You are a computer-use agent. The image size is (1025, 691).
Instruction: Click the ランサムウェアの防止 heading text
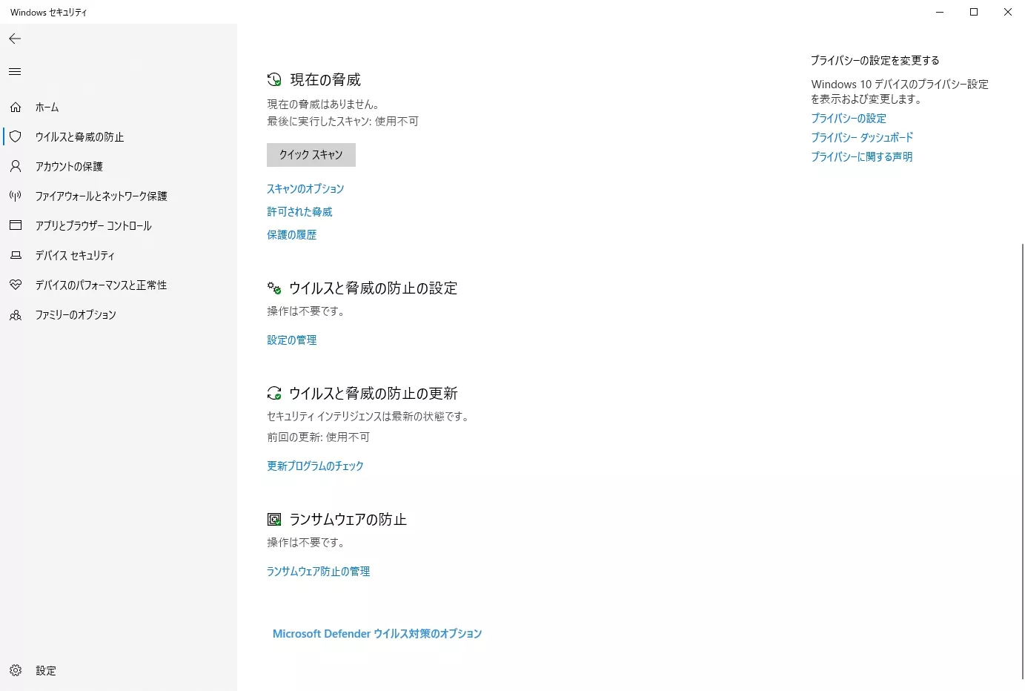click(x=348, y=520)
